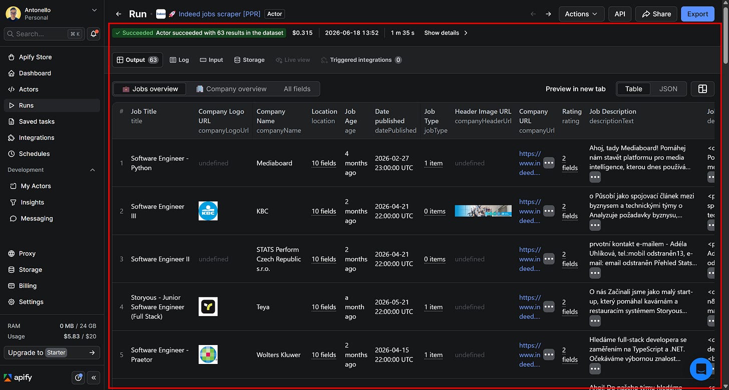Open the notifications bell icon

(93, 33)
